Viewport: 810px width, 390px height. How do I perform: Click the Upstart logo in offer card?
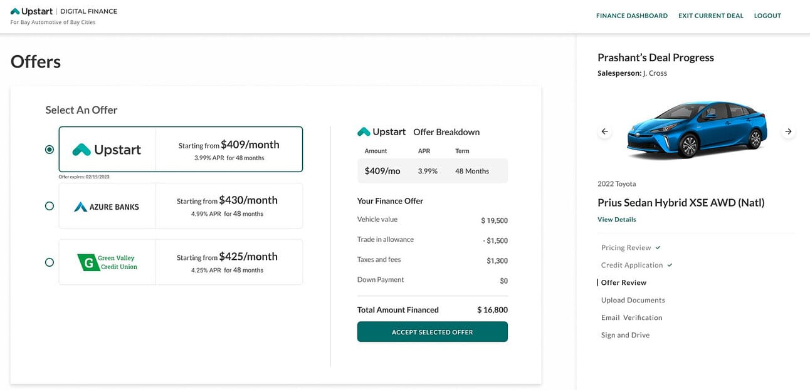click(107, 150)
